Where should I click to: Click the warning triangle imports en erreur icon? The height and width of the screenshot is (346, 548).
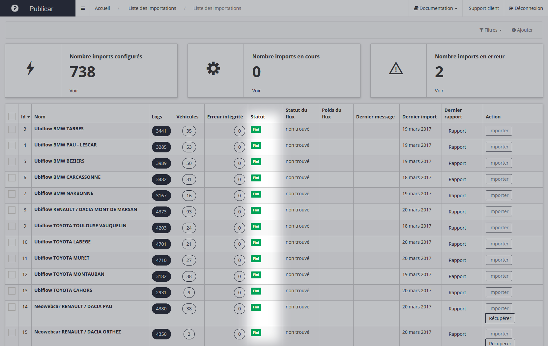point(396,68)
